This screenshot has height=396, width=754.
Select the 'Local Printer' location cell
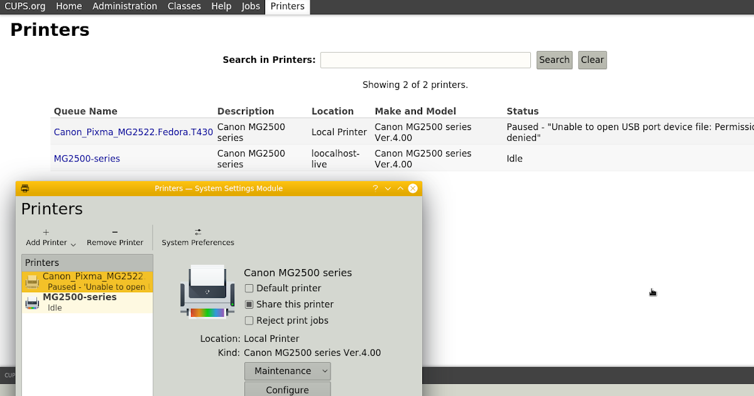pyautogui.click(x=339, y=132)
